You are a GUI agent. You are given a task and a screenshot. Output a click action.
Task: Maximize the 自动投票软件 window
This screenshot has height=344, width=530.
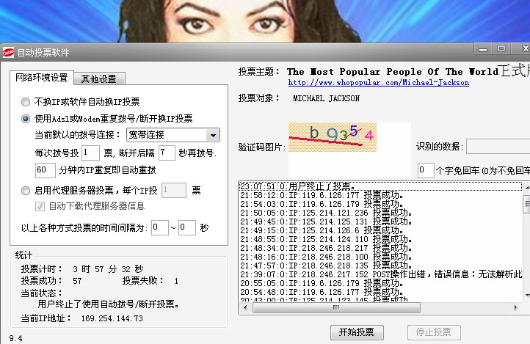coord(502,49)
